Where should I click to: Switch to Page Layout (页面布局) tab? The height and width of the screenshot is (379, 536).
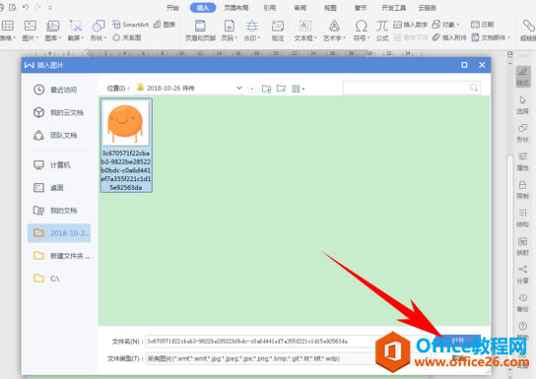pos(235,8)
